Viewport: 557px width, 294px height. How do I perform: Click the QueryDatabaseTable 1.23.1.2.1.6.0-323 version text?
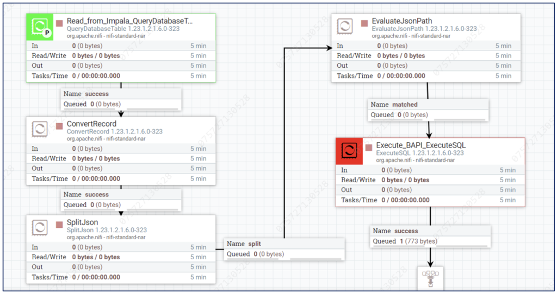(x=123, y=29)
